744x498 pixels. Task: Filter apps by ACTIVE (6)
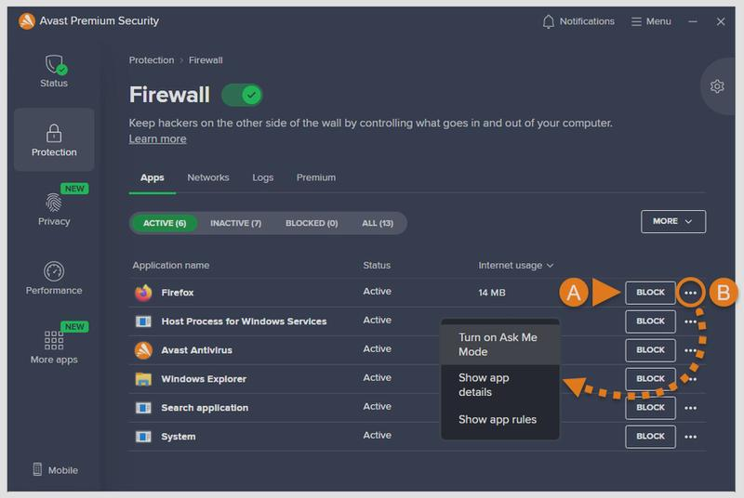click(x=165, y=223)
